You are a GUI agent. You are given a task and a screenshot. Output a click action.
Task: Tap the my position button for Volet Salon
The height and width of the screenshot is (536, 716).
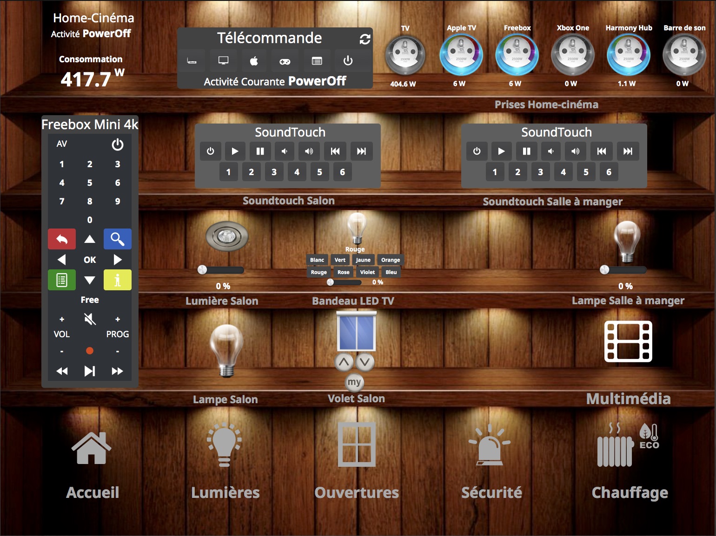354,382
